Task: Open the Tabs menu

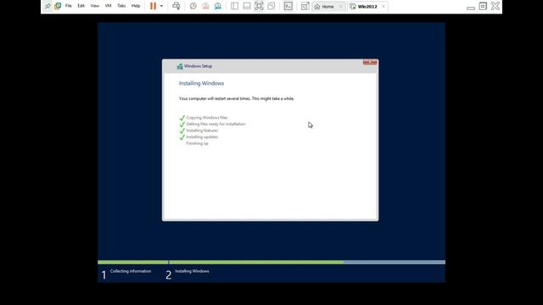Action: click(121, 6)
